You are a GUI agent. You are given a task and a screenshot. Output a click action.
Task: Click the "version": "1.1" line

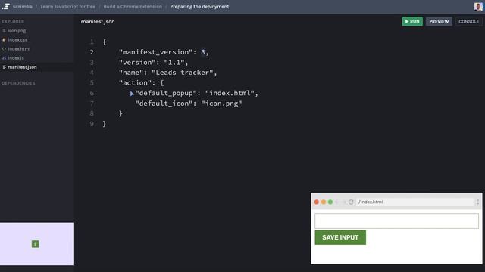click(x=153, y=62)
